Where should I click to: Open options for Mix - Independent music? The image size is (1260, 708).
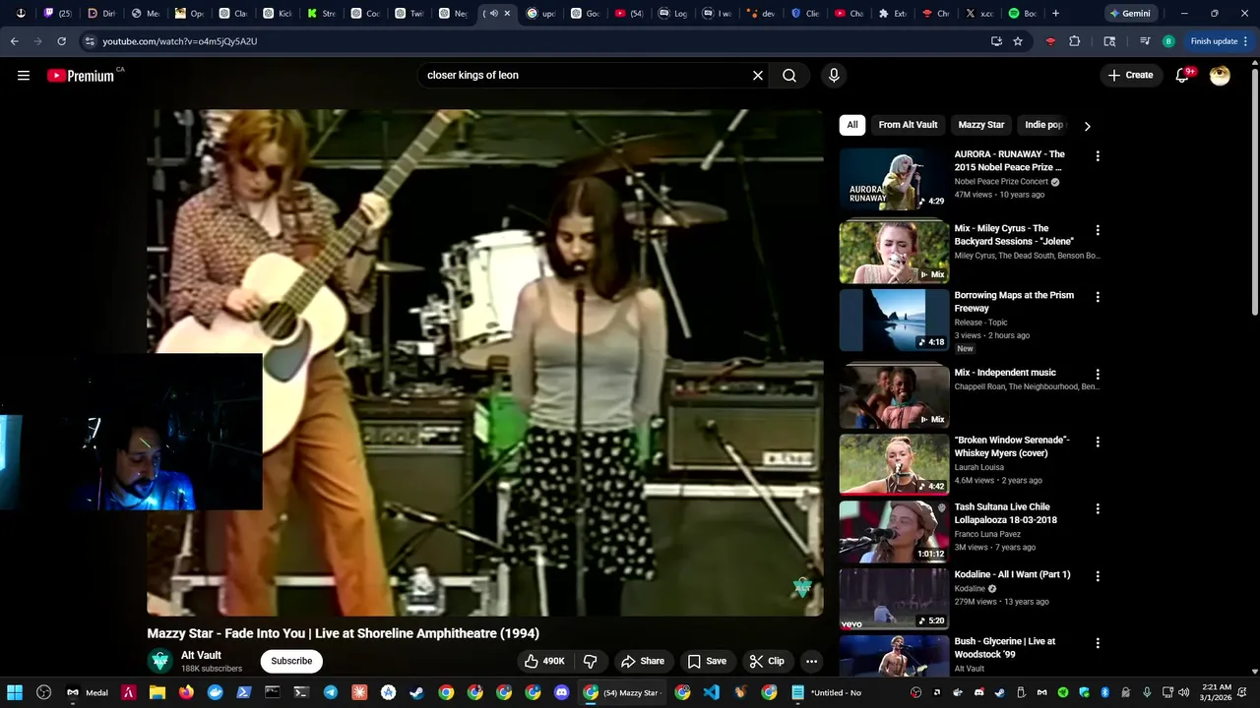click(1098, 375)
